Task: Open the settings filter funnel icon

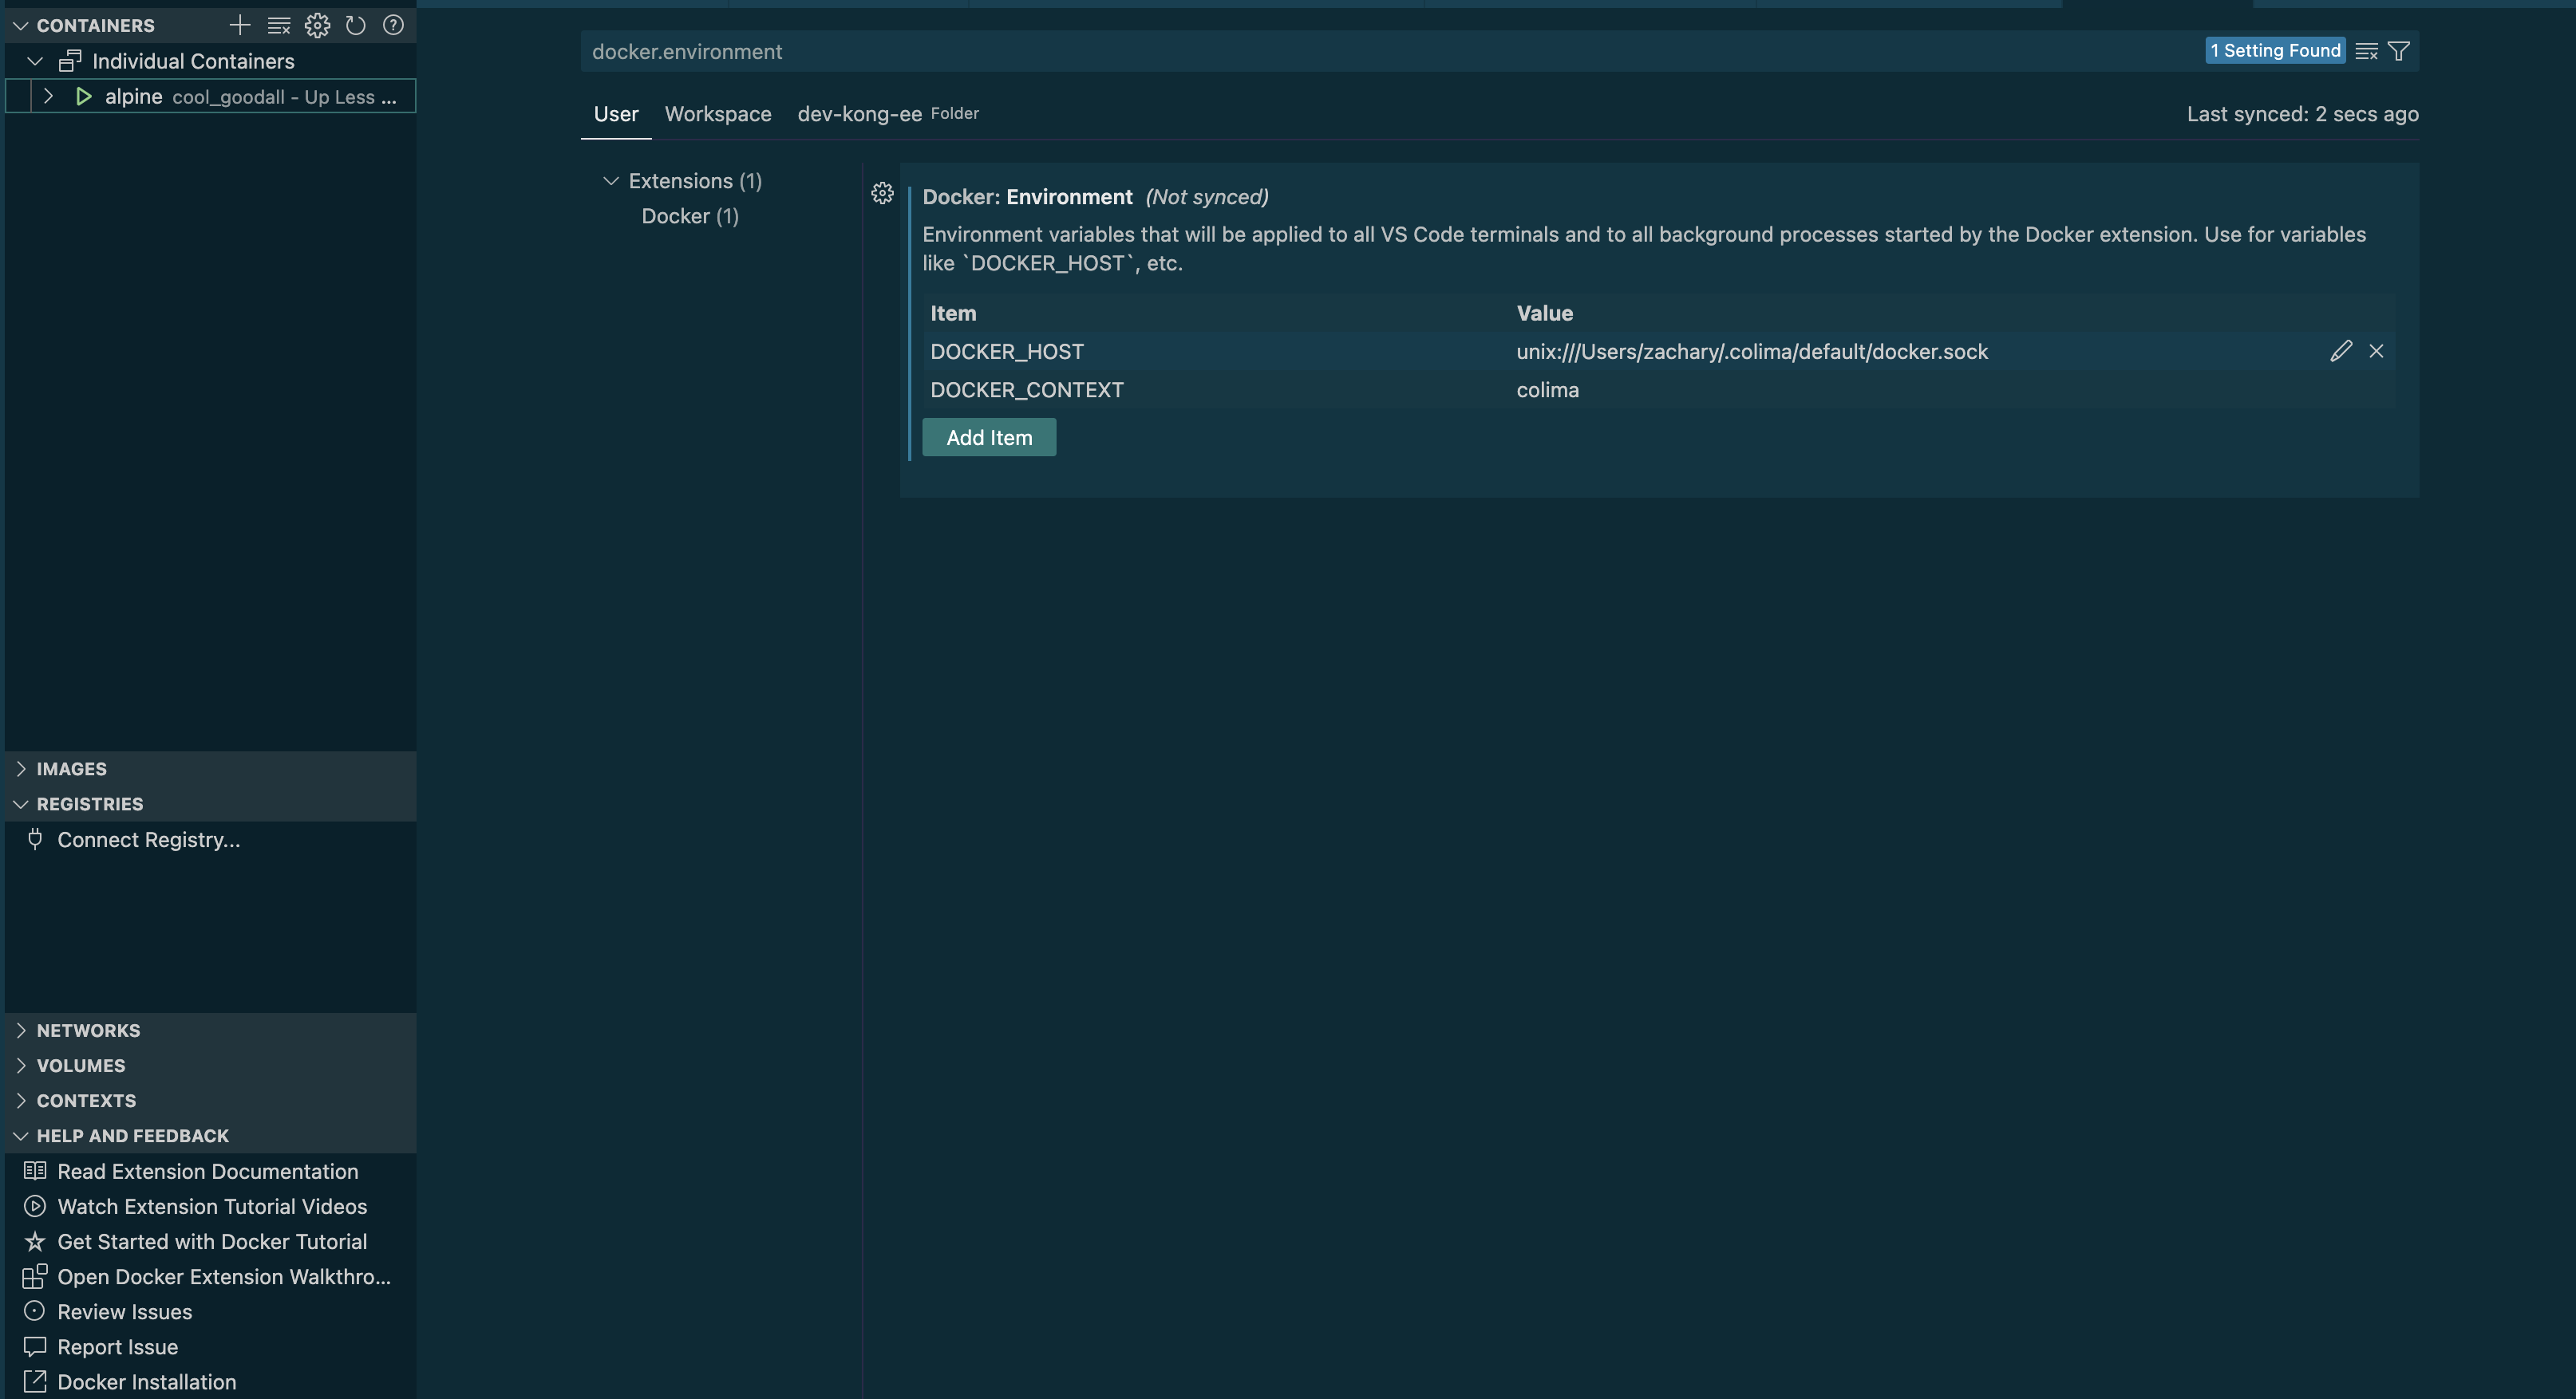Action: click(x=2398, y=51)
